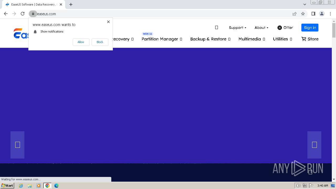
Task: Click the clock showing 3:40 AM
Action: click(x=323, y=186)
